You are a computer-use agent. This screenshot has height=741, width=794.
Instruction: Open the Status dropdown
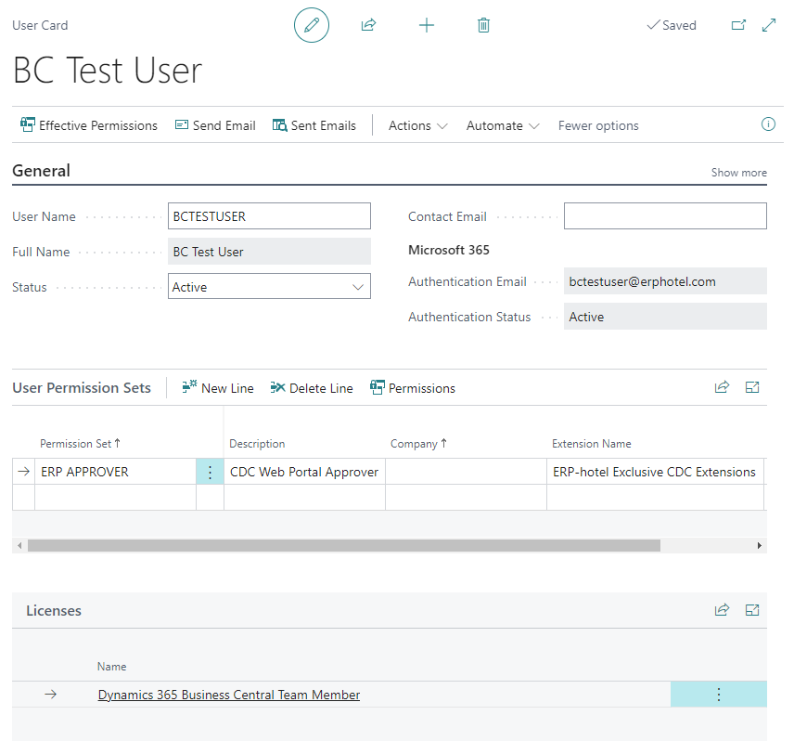[269, 287]
